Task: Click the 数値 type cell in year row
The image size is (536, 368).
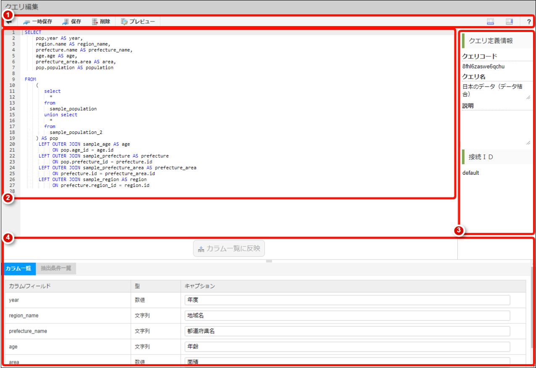Action: [156, 300]
